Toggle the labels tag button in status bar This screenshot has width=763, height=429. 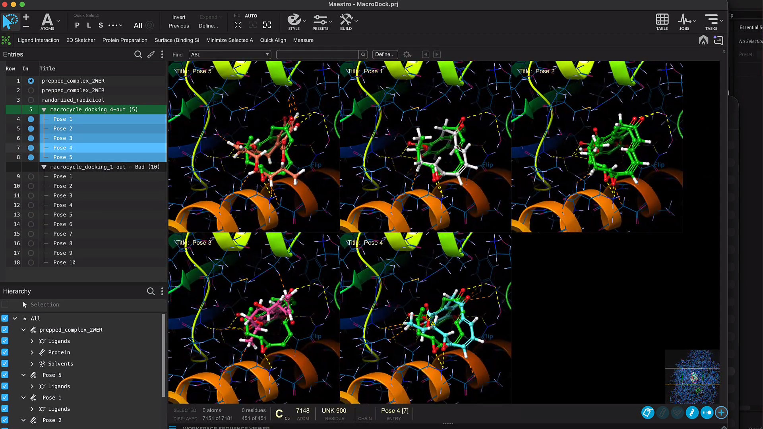pos(648,413)
